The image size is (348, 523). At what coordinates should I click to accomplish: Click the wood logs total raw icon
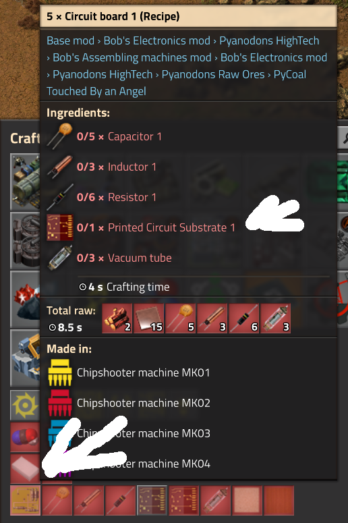117,319
